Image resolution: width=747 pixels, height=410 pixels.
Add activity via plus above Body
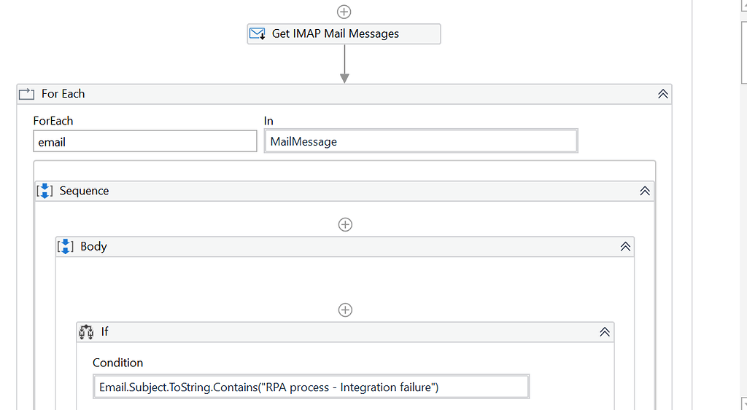(345, 224)
